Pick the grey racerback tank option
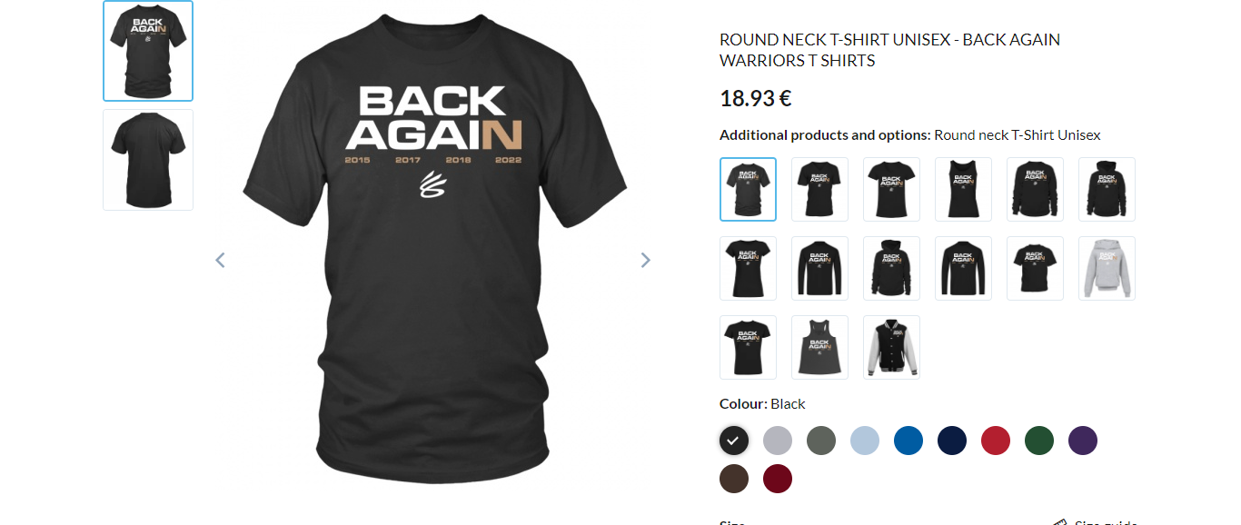1241x525 pixels. click(819, 347)
